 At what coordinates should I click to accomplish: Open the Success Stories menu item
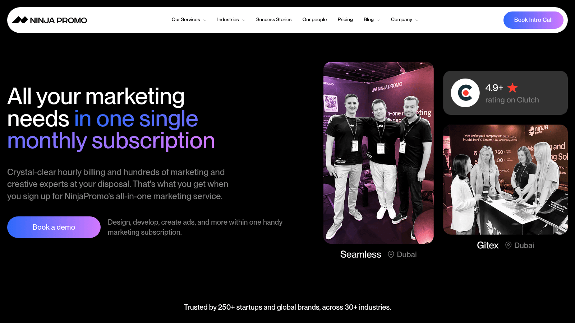tap(273, 19)
